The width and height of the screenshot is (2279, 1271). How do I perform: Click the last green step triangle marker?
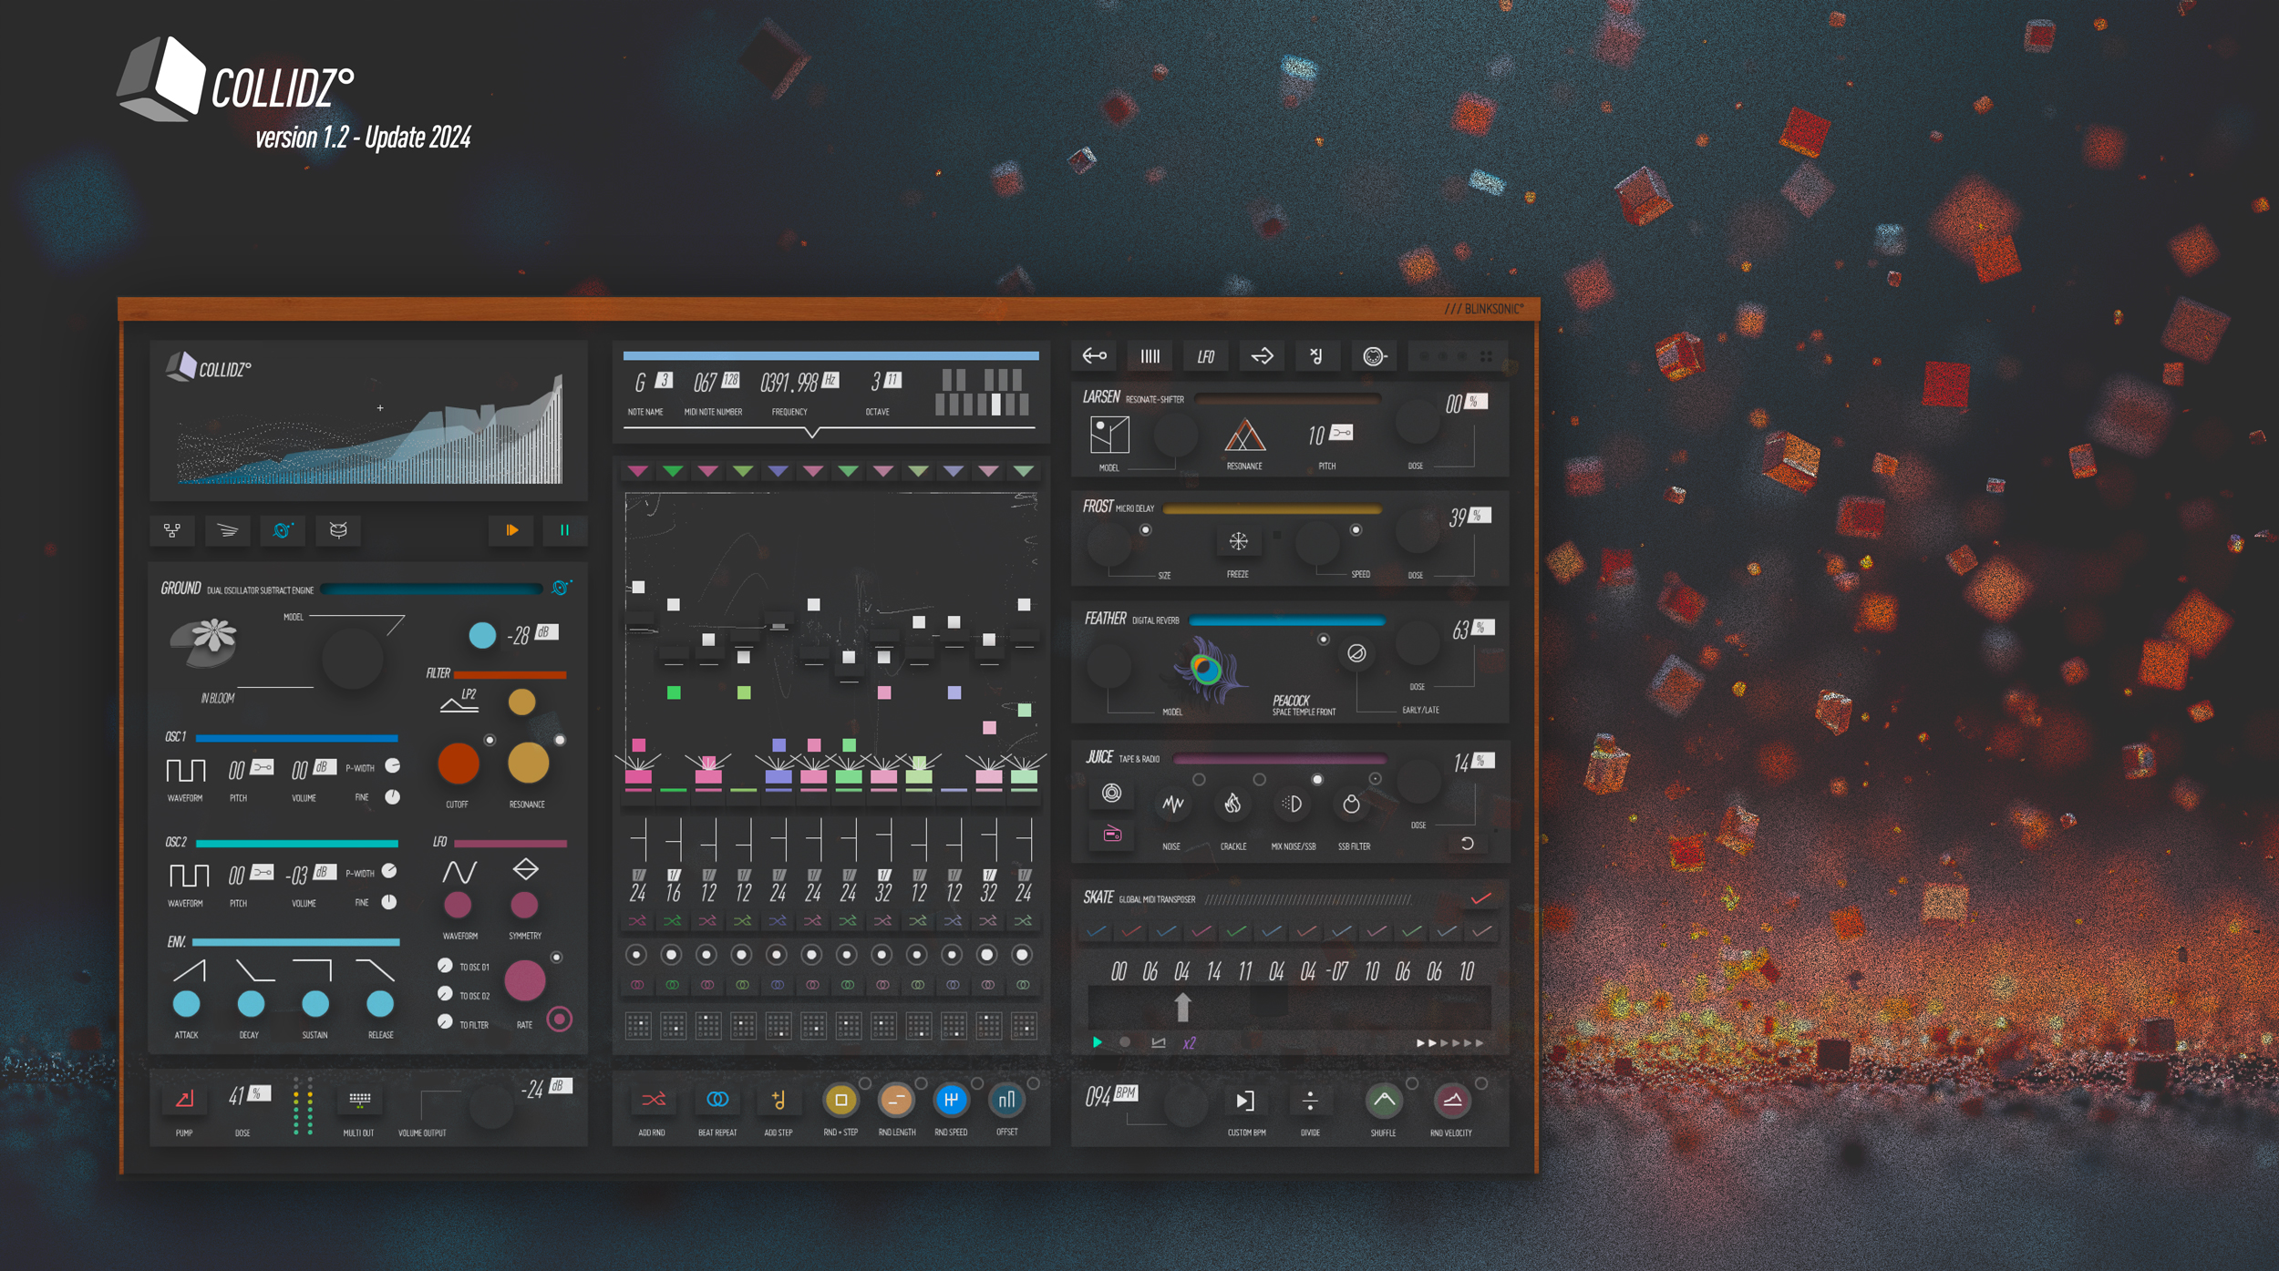pyautogui.click(x=1024, y=471)
